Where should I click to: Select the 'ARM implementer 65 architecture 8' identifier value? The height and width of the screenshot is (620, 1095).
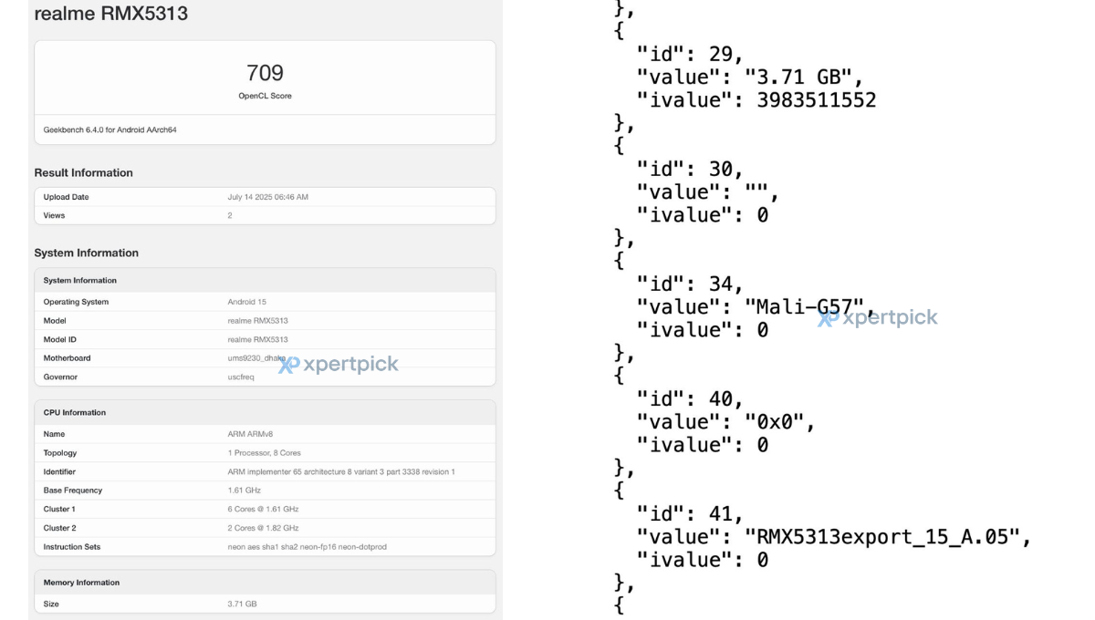click(341, 471)
